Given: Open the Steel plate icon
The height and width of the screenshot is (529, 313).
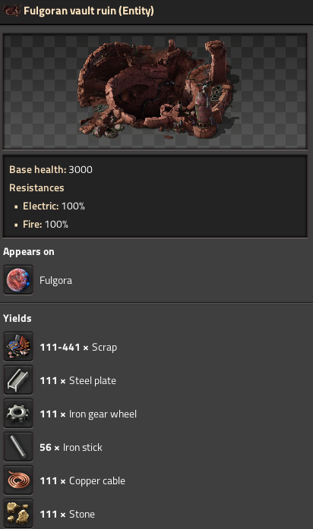Looking at the screenshot, I should point(18,380).
